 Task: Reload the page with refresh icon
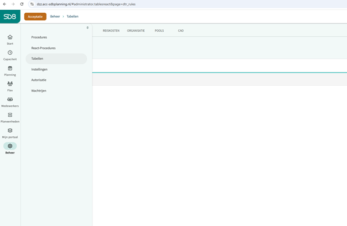point(22,4)
